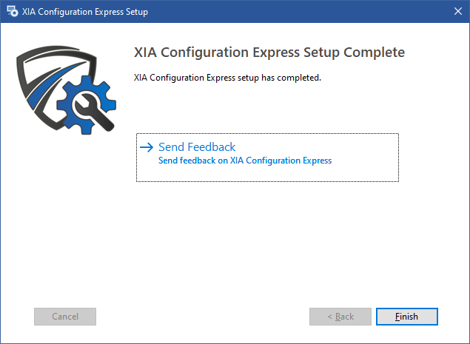Click the Finish button
This screenshot has height=344, width=470.
coord(406,317)
